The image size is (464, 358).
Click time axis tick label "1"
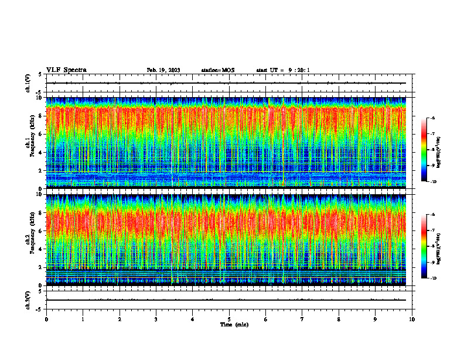coord(83,319)
